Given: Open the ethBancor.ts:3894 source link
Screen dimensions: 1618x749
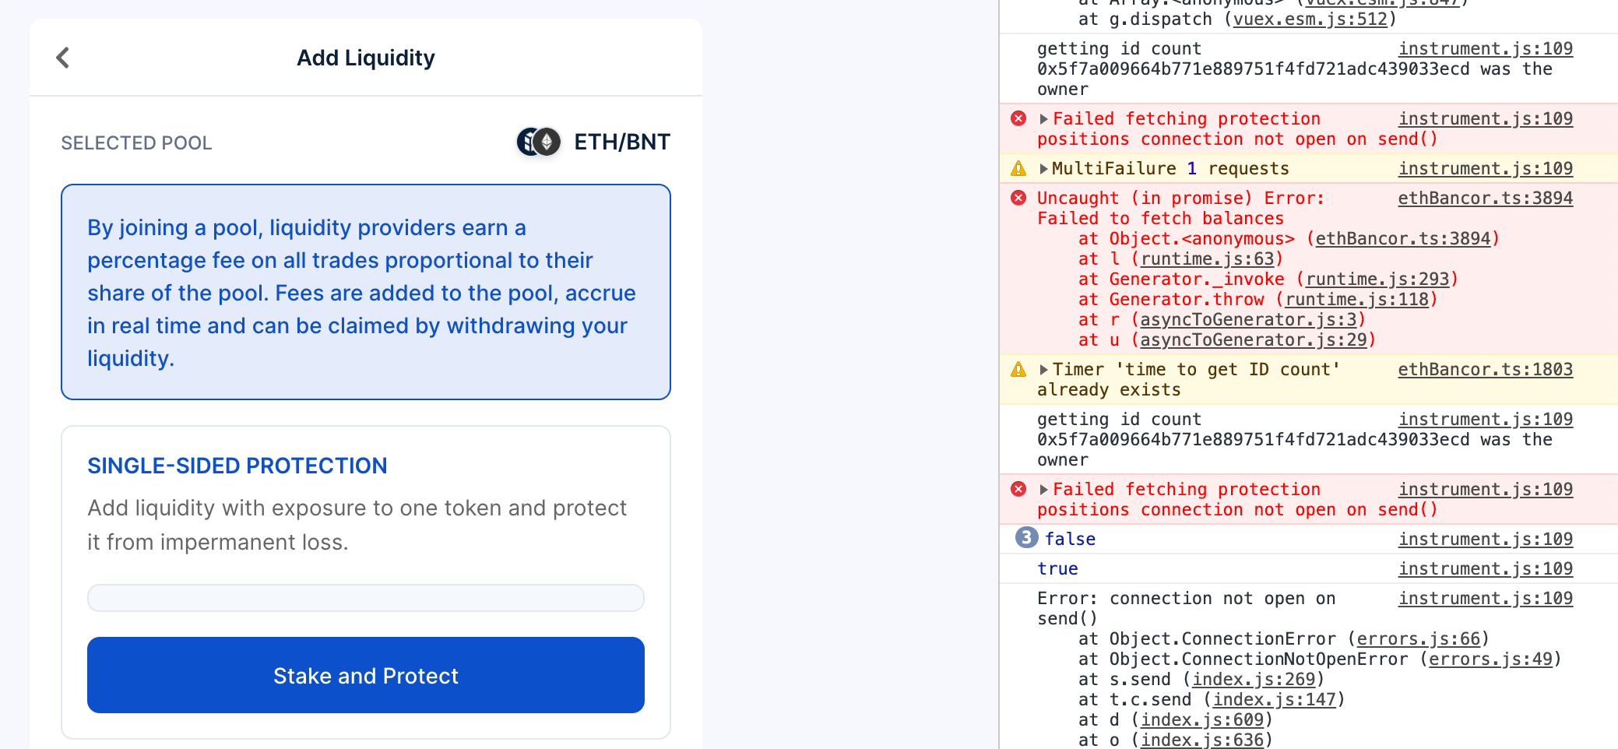Looking at the screenshot, I should 1484,198.
